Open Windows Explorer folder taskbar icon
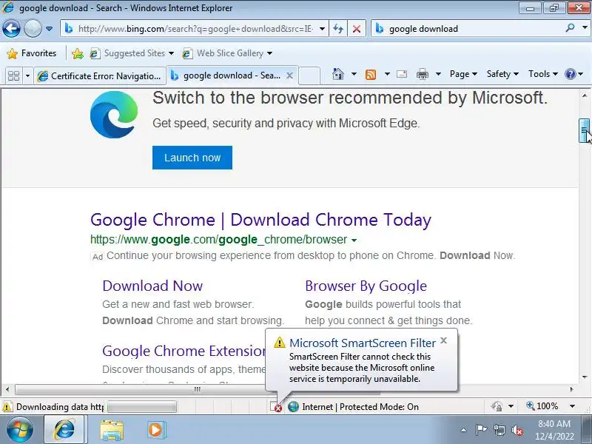This screenshot has height=444, width=592. click(112, 430)
